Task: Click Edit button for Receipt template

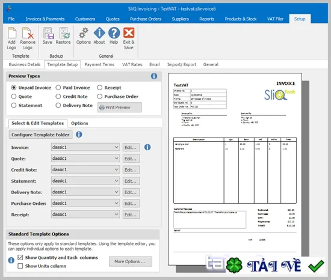Action: 131,215
